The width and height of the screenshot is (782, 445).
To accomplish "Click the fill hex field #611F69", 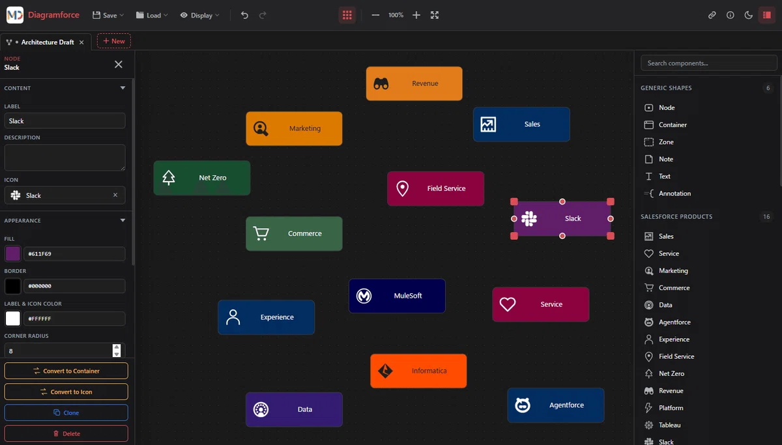I will pos(74,253).
